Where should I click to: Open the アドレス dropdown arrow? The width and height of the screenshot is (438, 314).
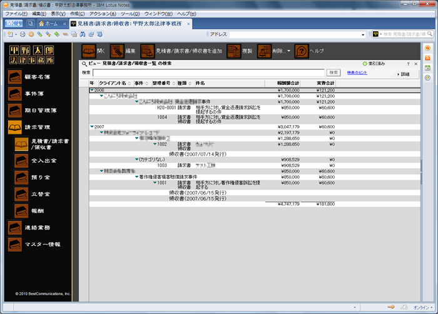pyautogui.click(x=363, y=34)
